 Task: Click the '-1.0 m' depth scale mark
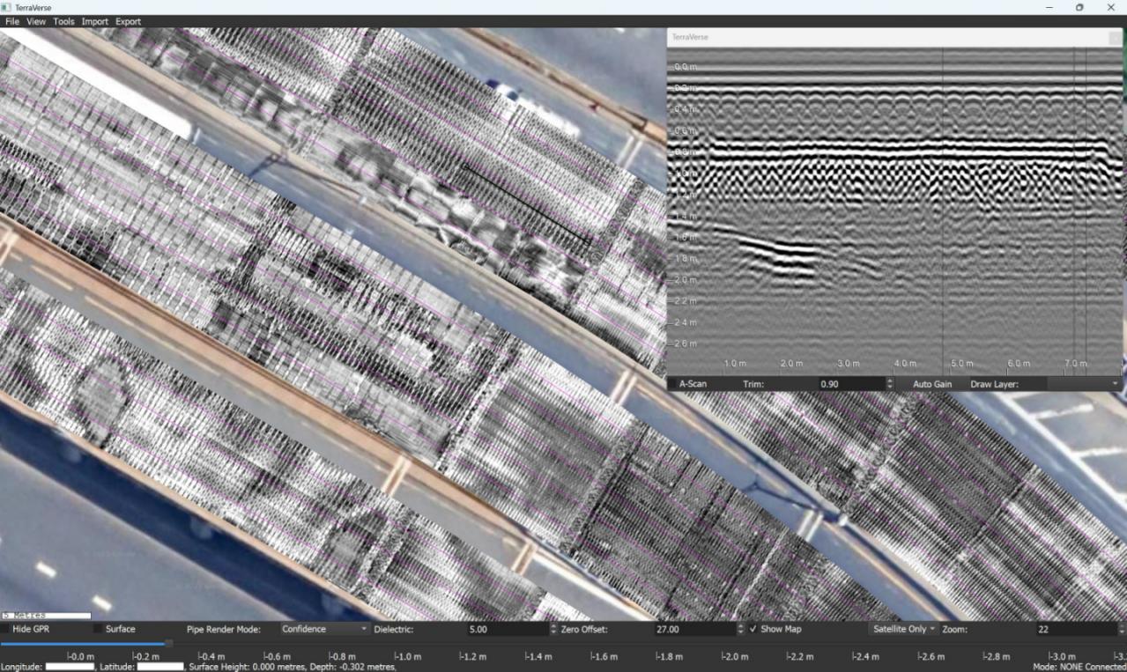pos(409,656)
